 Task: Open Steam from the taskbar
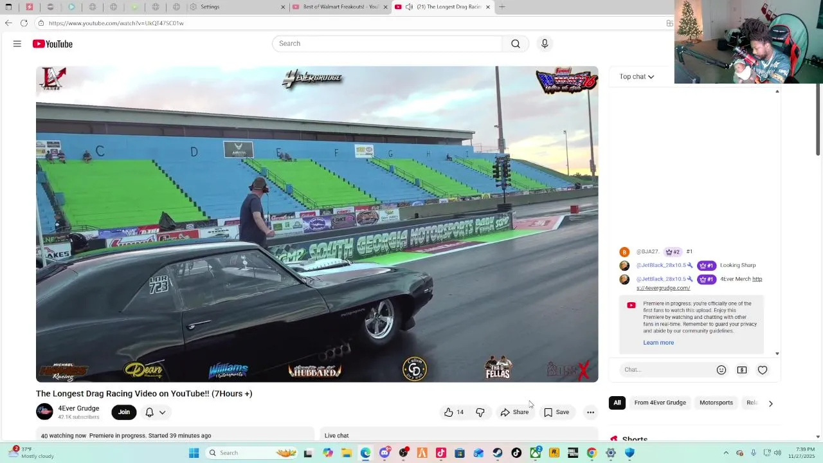pos(498,453)
